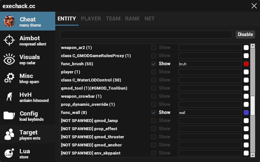Open the blue color swatch for func_wall
This screenshot has height=162, width=260.
coord(246,113)
